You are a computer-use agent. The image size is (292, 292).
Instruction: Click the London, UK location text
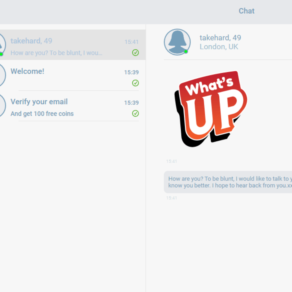[219, 47]
